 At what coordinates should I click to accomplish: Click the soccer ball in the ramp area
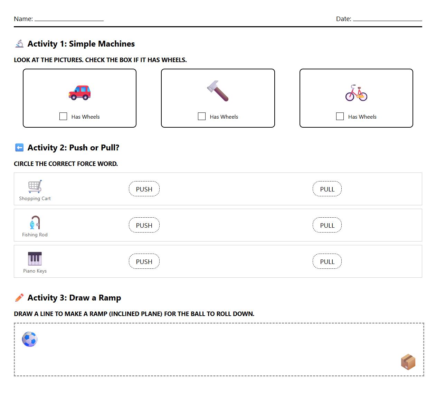pos(30,339)
